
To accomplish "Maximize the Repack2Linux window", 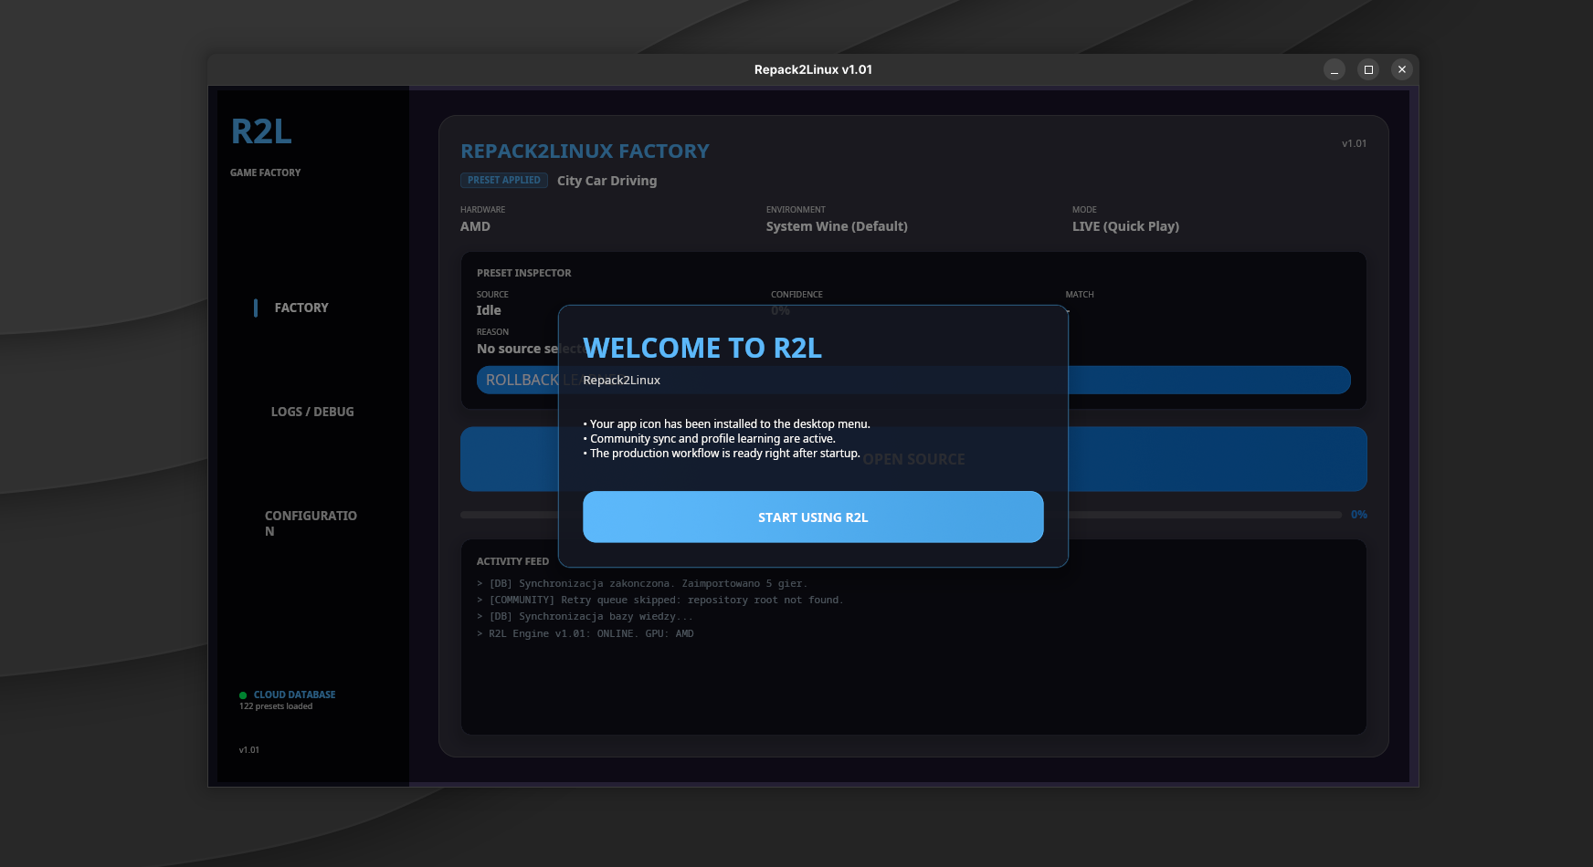I will (x=1368, y=69).
